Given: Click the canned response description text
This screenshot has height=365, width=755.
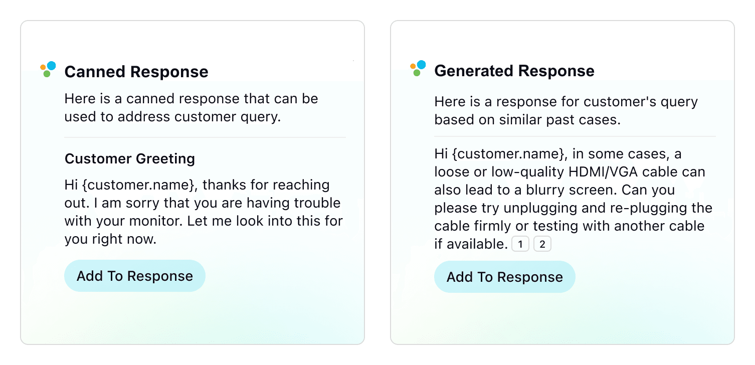Looking at the screenshot, I should coord(191,108).
